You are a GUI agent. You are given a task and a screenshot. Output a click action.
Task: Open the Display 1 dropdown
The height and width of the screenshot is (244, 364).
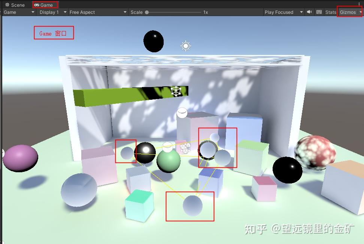[x=53, y=12]
